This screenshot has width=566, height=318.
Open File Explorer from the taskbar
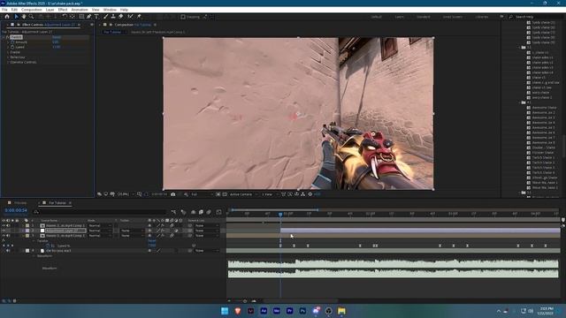coord(341,311)
